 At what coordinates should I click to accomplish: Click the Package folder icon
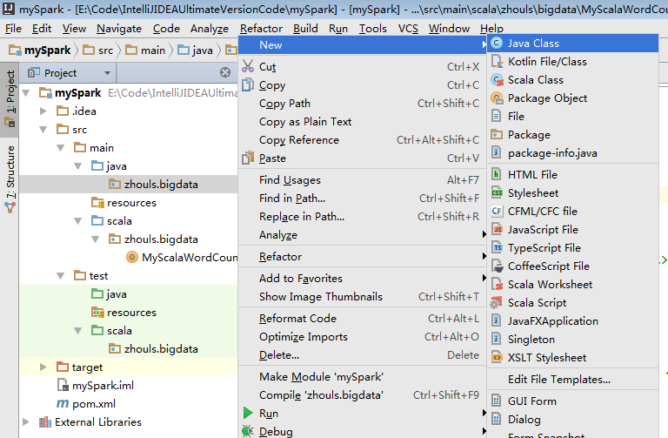click(x=497, y=135)
